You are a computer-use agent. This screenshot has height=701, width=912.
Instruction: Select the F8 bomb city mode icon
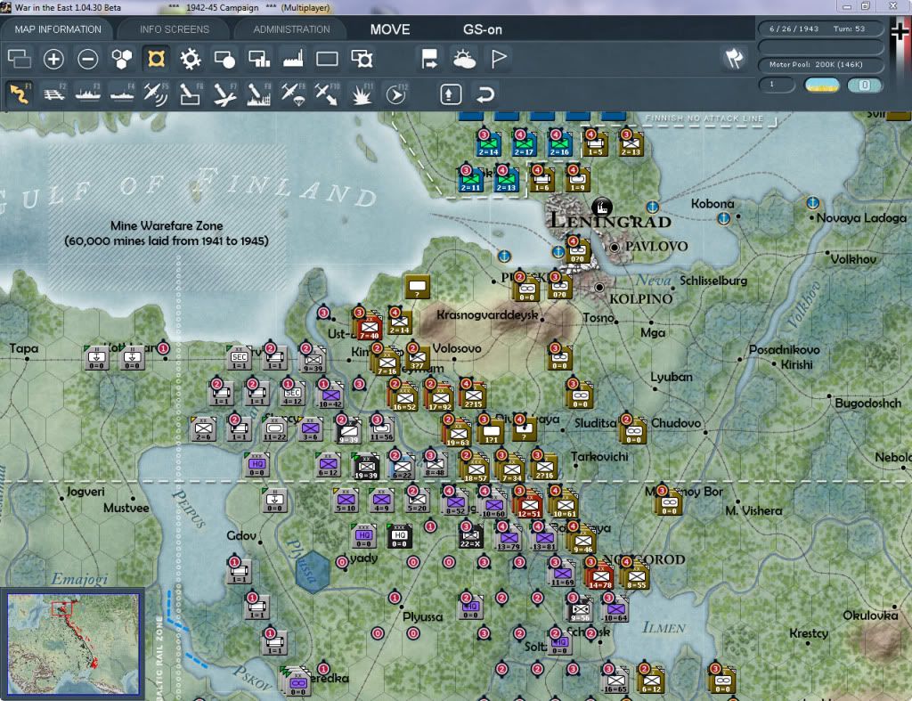[259, 94]
